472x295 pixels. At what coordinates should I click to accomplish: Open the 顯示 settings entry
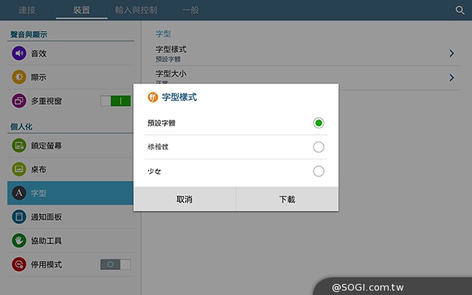pyautogui.click(x=71, y=77)
